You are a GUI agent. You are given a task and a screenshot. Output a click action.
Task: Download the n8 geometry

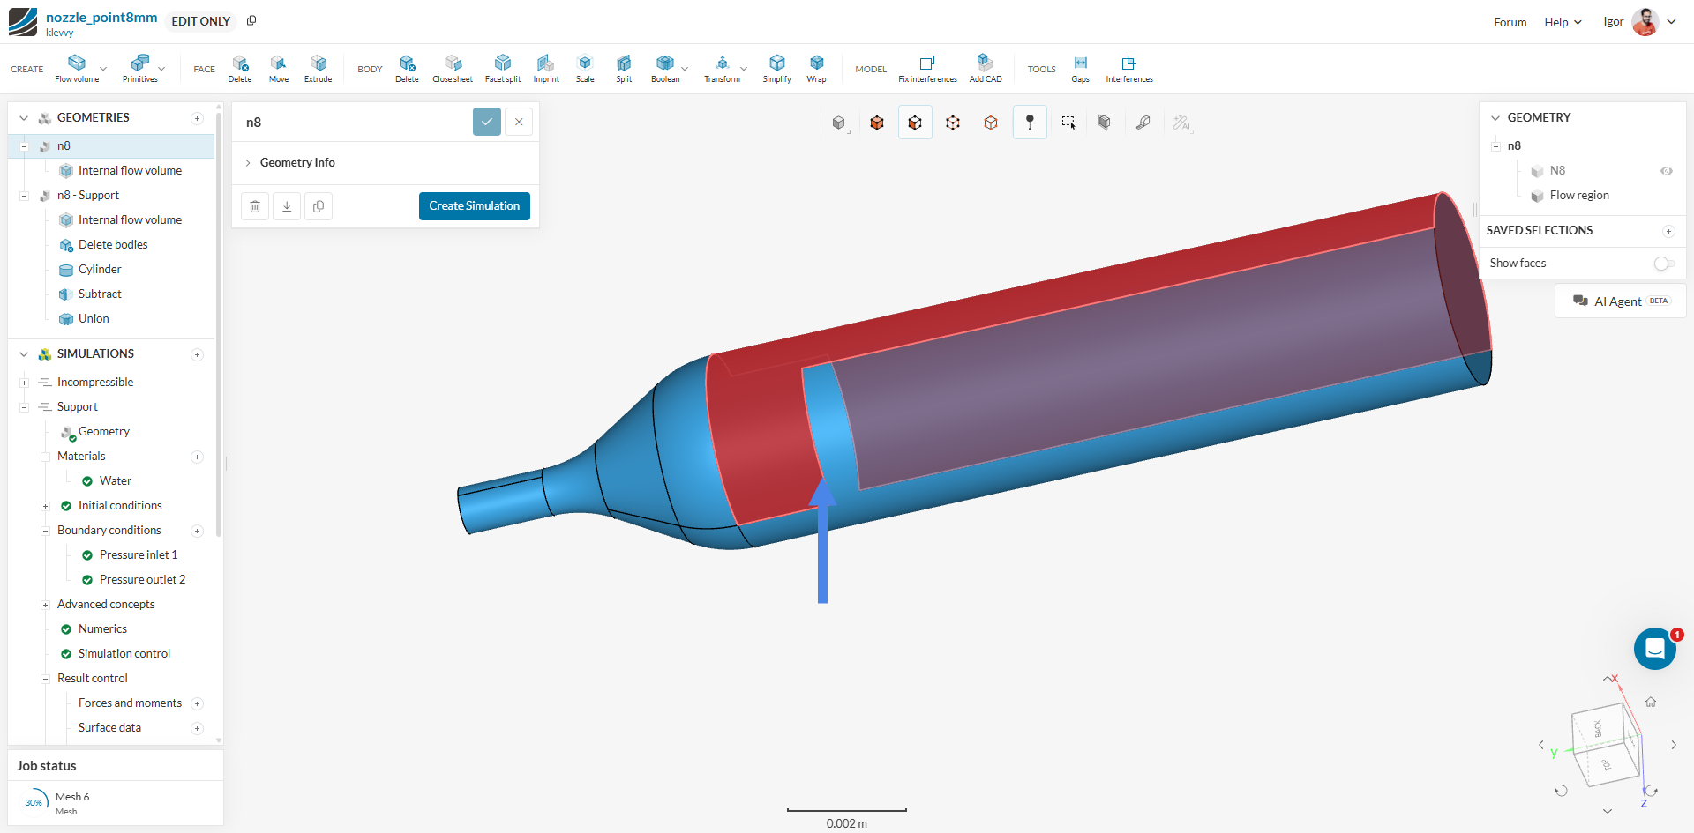[x=287, y=206]
